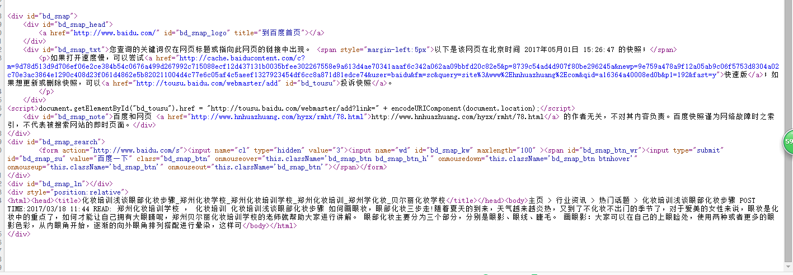Viewport: 793px width, 275px height.
Task: Open the tousu.baidu.com/webmaster/add anchor href
Action: 187,83
